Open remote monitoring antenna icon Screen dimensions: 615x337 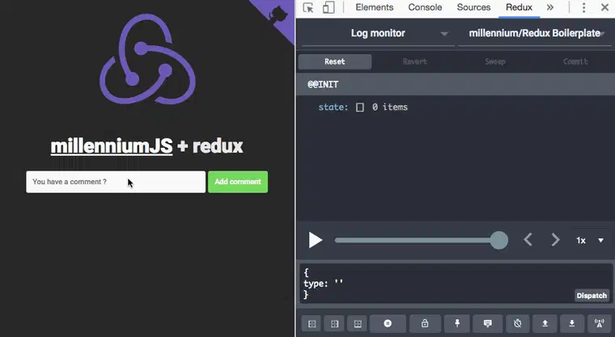[600, 324]
